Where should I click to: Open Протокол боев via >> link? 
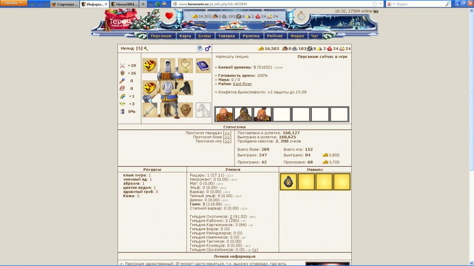[227, 137]
